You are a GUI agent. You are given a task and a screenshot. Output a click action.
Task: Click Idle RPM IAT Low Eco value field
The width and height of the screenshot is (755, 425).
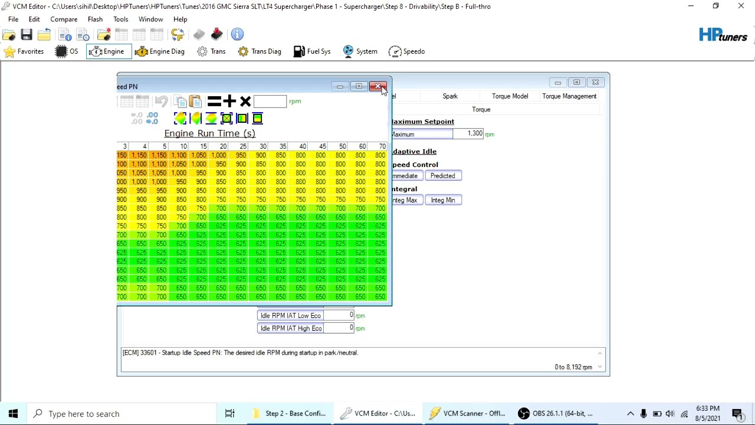pos(339,316)
